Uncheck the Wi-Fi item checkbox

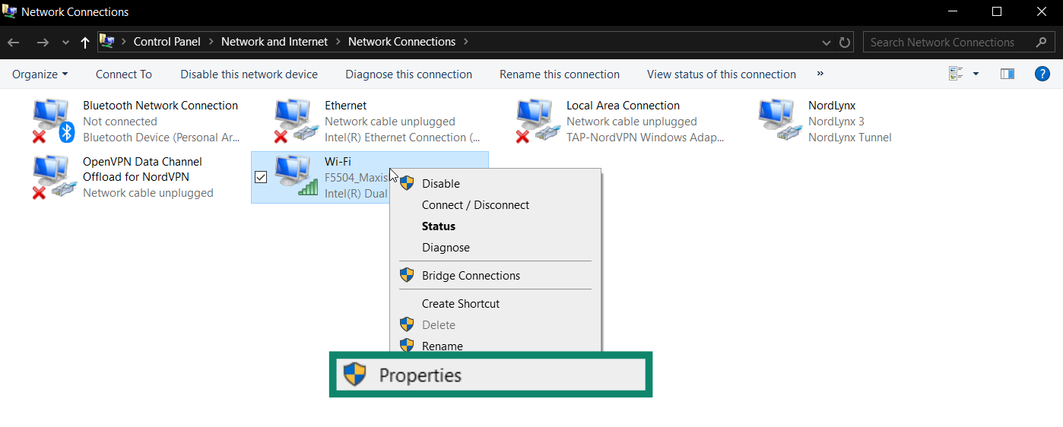pyautogui.click(x=261, y=177)
